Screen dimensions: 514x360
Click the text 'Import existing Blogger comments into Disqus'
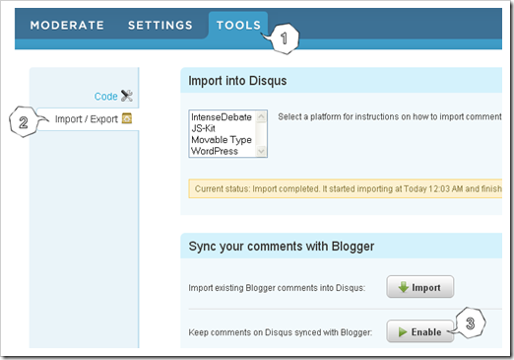tap(277, 288)
